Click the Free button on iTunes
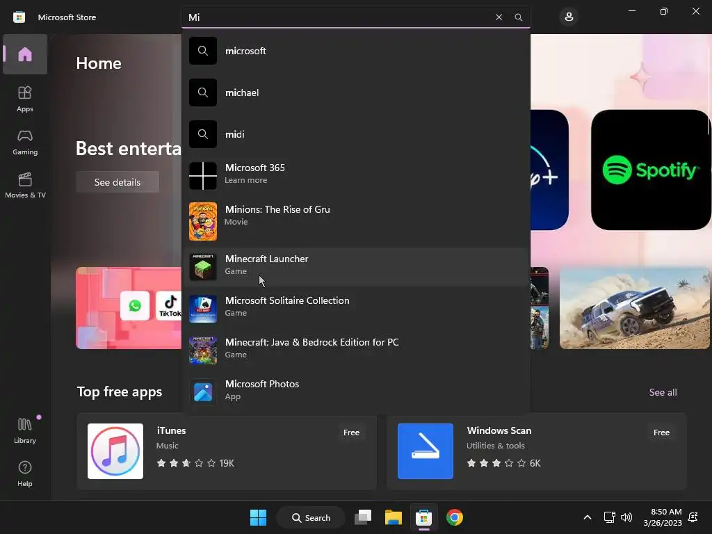This screenshot has height=534, width=712. (351, 432)
